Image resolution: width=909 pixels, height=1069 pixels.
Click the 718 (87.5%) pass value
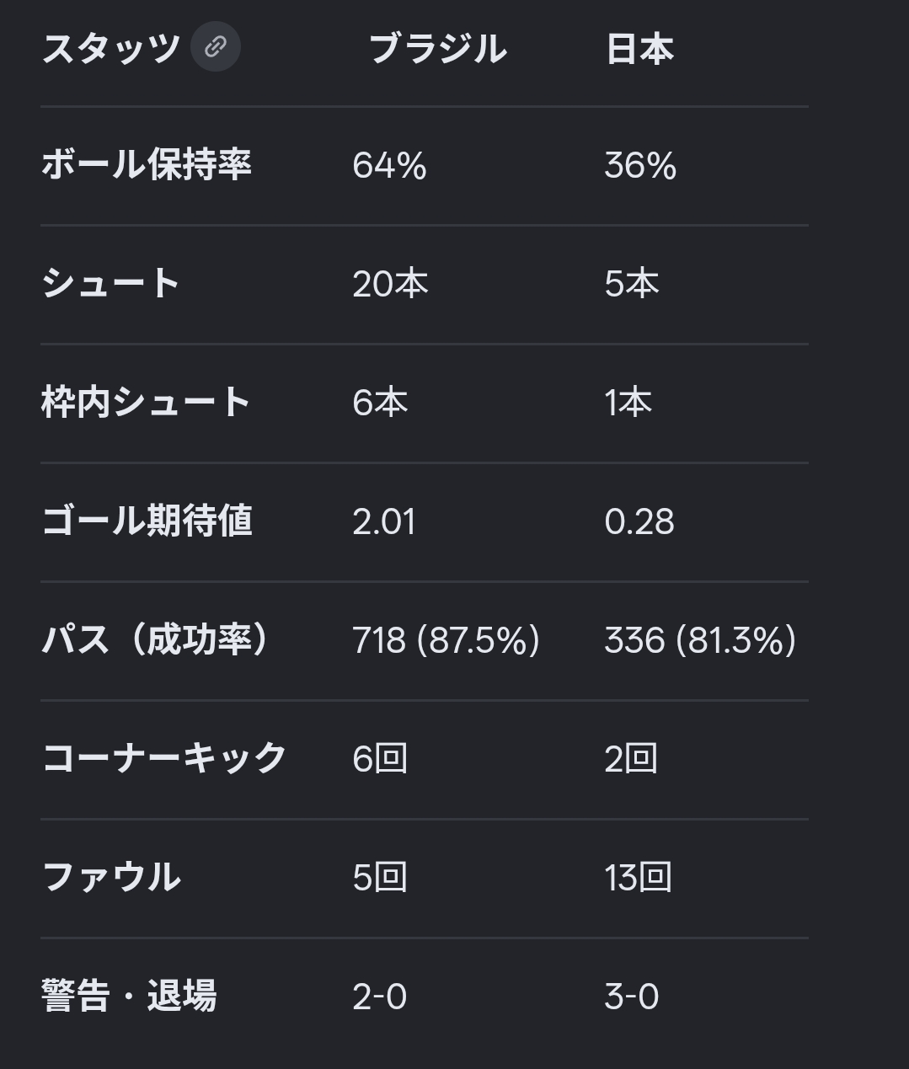(x=446, y=641)
